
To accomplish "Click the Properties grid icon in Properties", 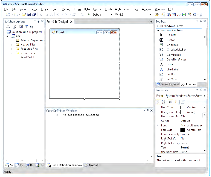I will click(171, 102).
